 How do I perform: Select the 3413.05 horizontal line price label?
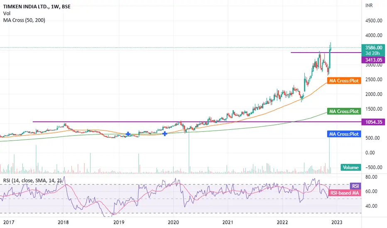pyautogui.click(x=373, y=60)
